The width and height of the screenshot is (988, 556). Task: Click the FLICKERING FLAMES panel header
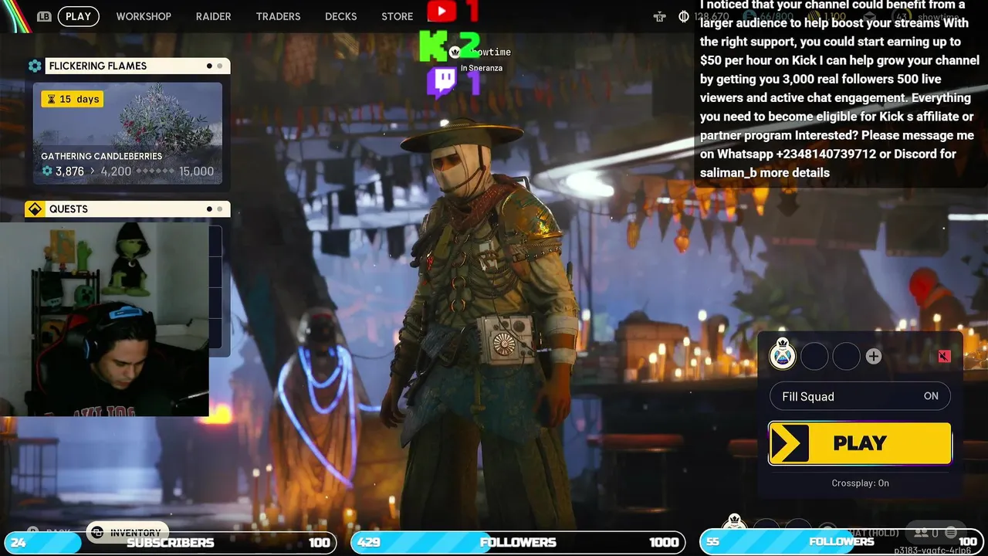127,66
